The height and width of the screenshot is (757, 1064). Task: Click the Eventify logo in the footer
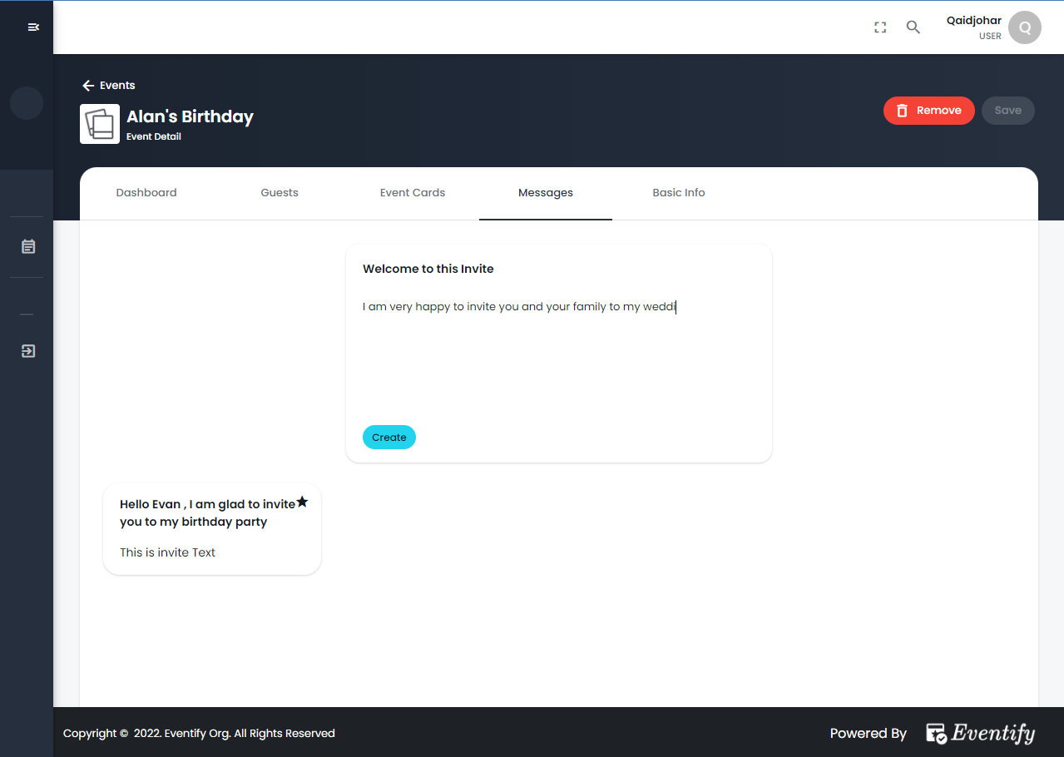click(979, 733)
